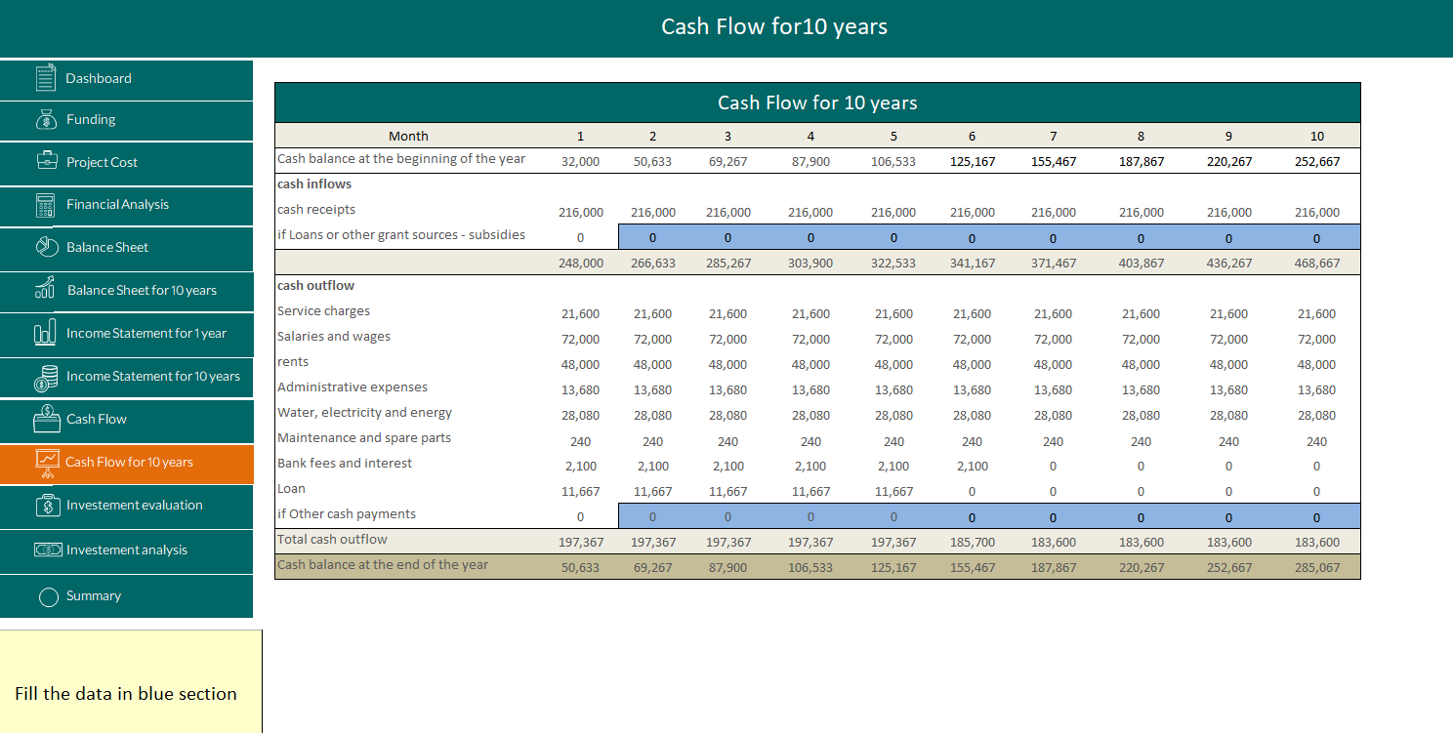Click the 'Month' column header
This screenshot has height=733, width=1453.
coord(408,136)
